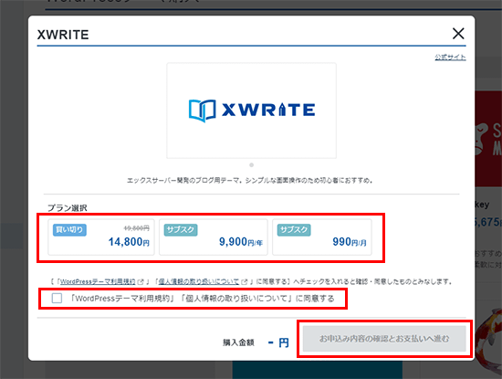This screenshot has height=379, width=502.
Task: Click the blue 買い切り badge
Action: click(x=69, y=230)
